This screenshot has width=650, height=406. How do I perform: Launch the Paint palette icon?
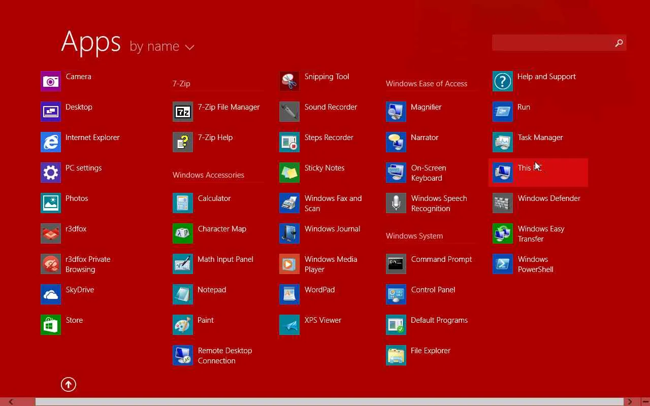(x=183, y=325)
